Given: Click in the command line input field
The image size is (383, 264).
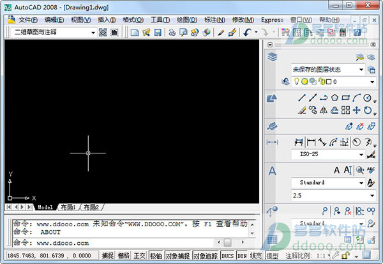Looking at the screenshot, I should pyautogui.click(x=114, y=243).
